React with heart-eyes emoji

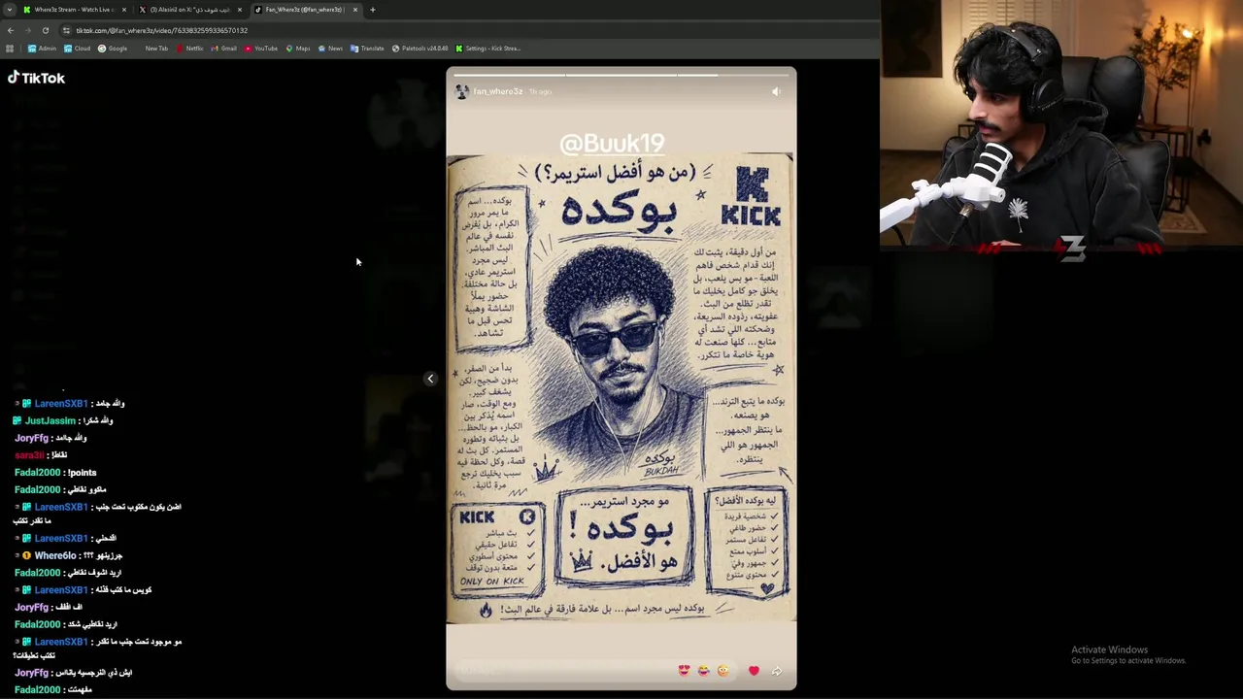click(x=685, y=671)
